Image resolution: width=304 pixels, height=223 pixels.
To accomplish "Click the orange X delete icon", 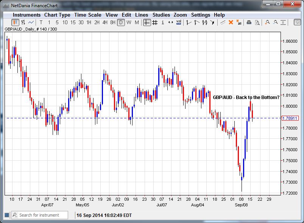I will [x=231, y=22].
